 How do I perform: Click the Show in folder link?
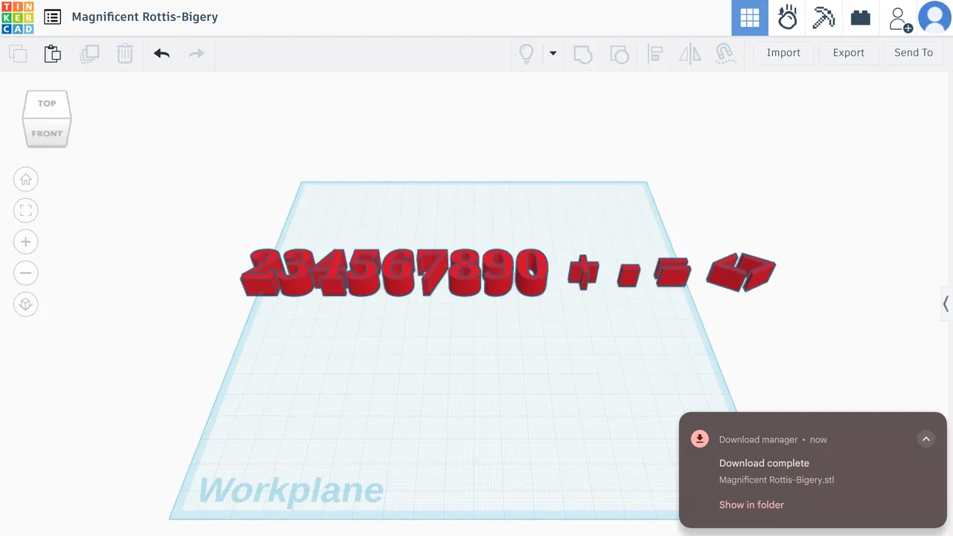click(751, 505)
